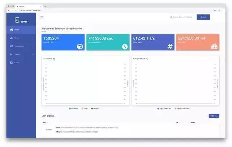Click the magnifier search icon
Image resolution: width=232 pixels, height=147 pixels.
(171, 17)
